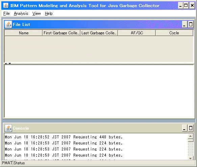Click the File List panel Java icon
Screen dimensions: 197x167
(8, 25)
